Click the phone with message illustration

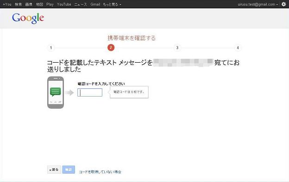[56, 92]
